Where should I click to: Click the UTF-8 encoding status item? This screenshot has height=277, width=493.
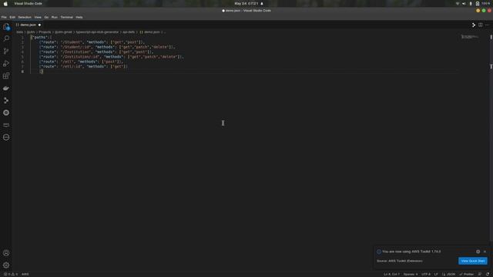pyautogui.click(x=426, y=274)
